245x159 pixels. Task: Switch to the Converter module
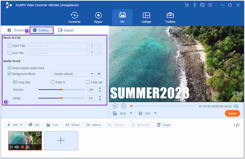[x=75, y=17]
